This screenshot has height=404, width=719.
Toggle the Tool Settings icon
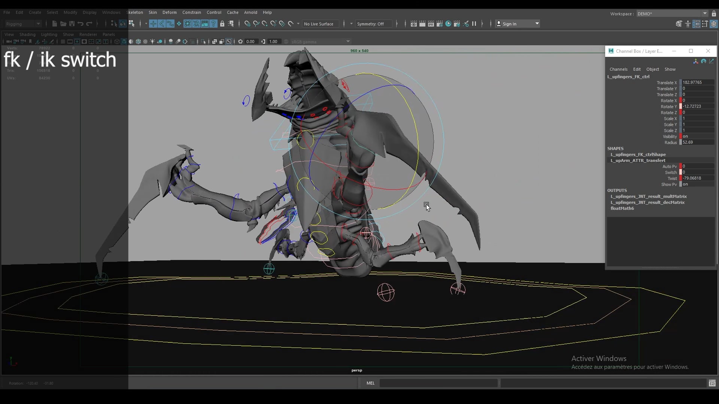pyautogui.click(x=705, y=24)
